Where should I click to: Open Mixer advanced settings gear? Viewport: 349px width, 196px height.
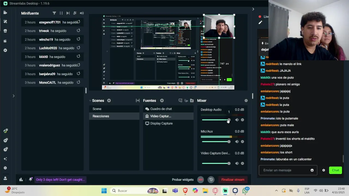pos(246,100)
